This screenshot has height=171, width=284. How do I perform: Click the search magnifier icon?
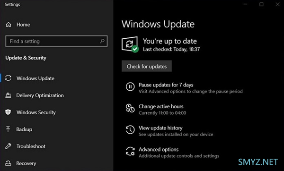[102, 41]
